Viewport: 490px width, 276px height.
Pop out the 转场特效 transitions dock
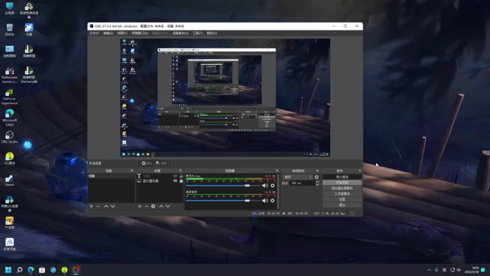(317, 171)
